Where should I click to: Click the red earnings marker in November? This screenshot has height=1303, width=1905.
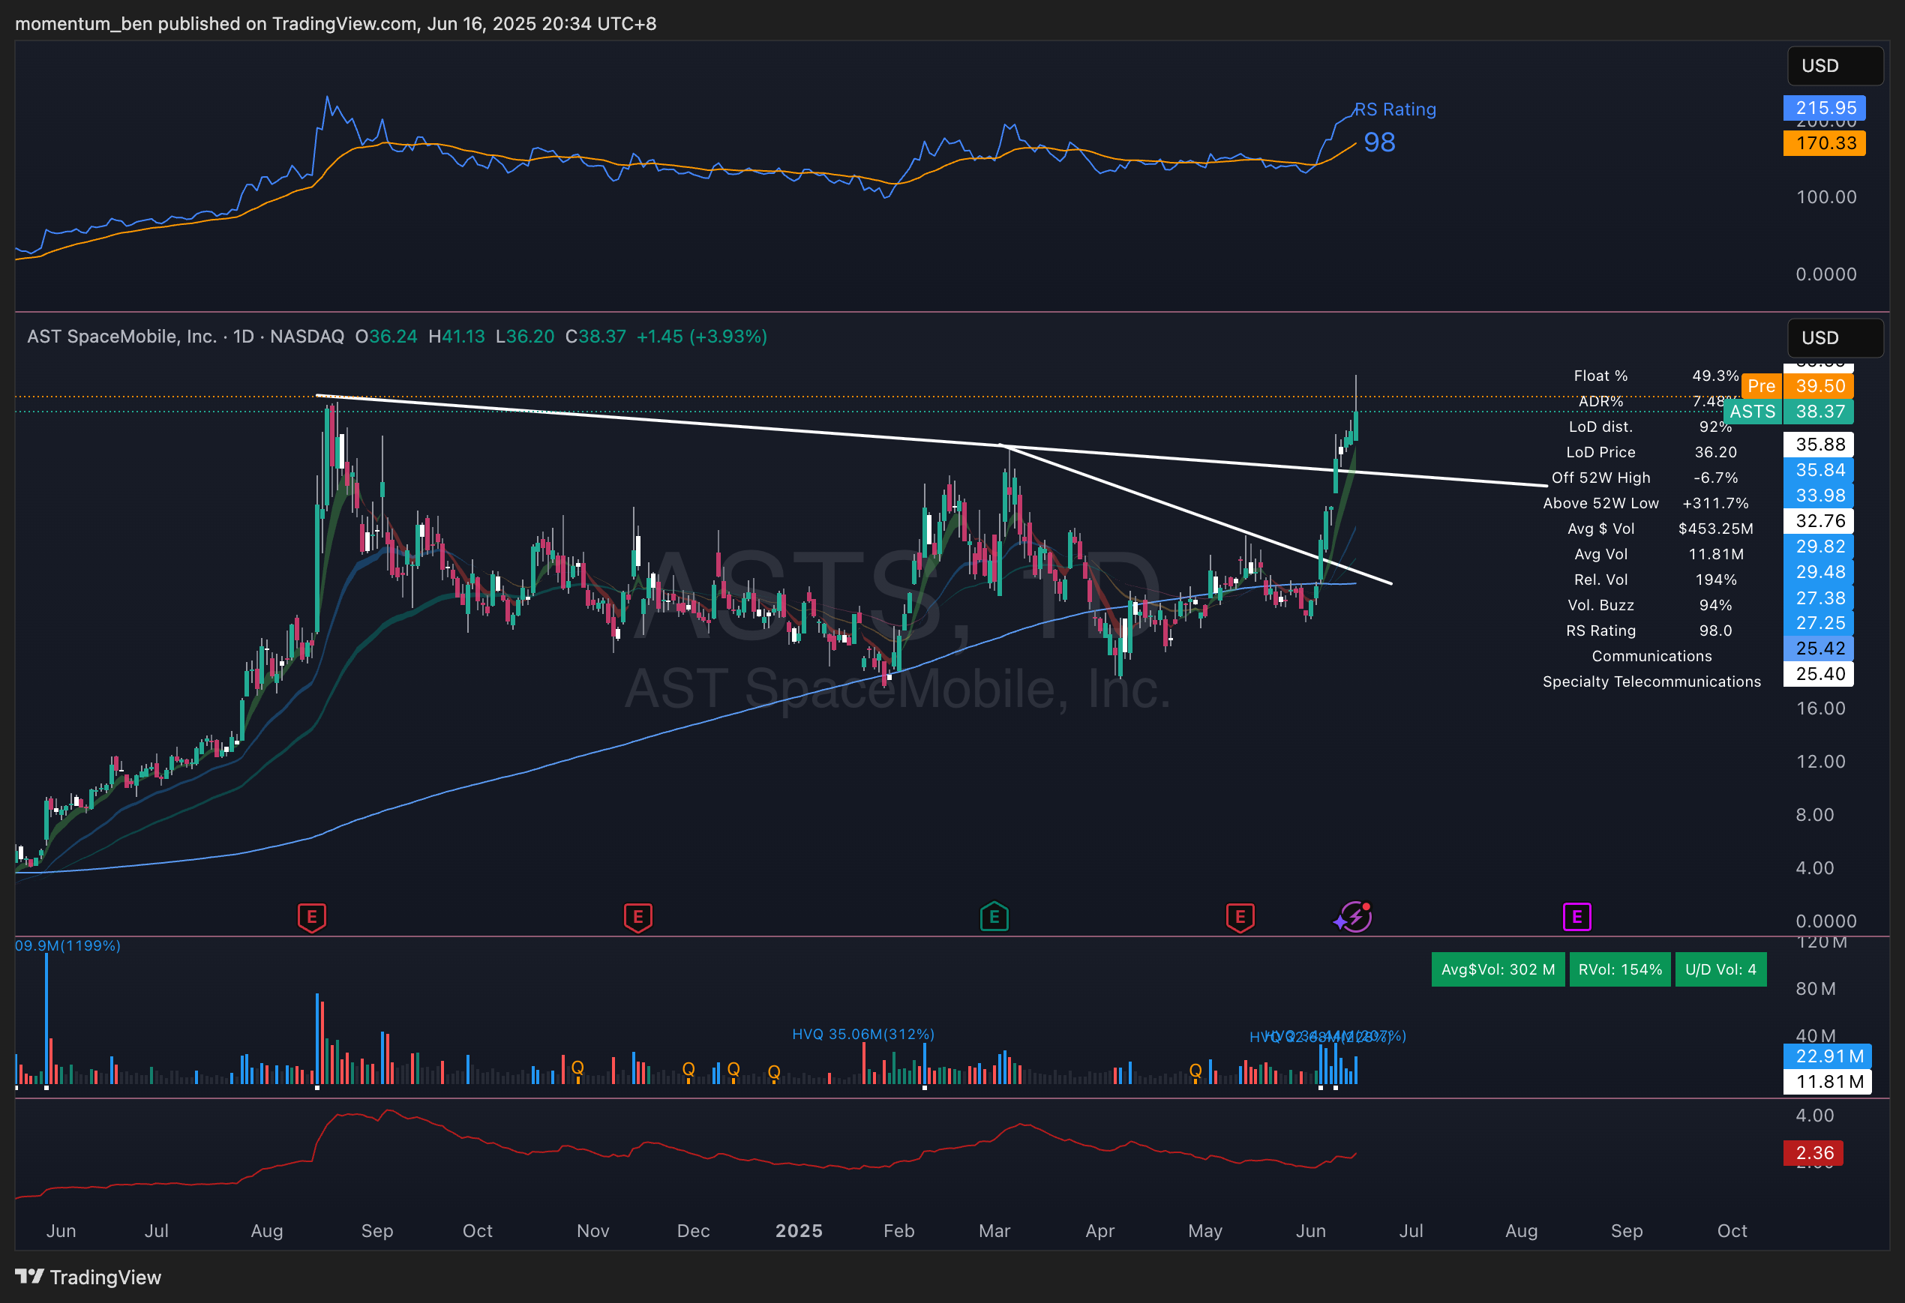(637, 917)
